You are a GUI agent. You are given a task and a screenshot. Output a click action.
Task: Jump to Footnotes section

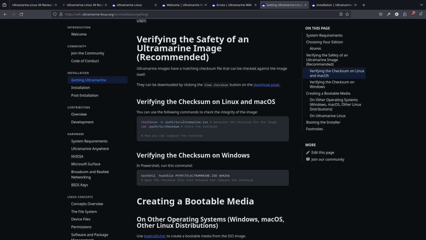pos(314,129)
